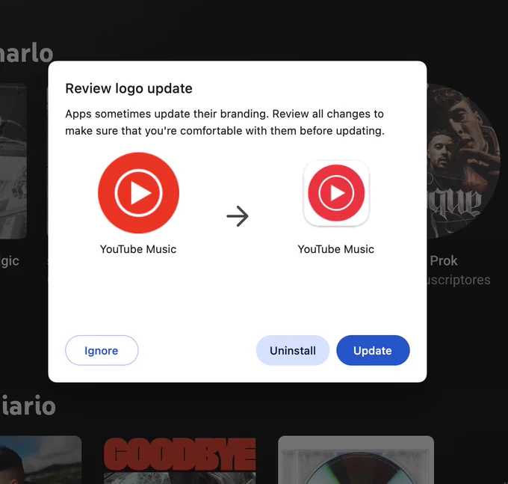Click the Update button
The image size is (508, 484).
tap(373, 350)
